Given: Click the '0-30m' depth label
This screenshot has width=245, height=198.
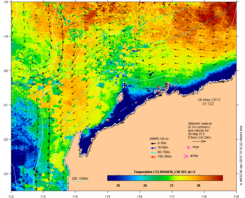Looking at the screenshot, I should pos(162,143).
